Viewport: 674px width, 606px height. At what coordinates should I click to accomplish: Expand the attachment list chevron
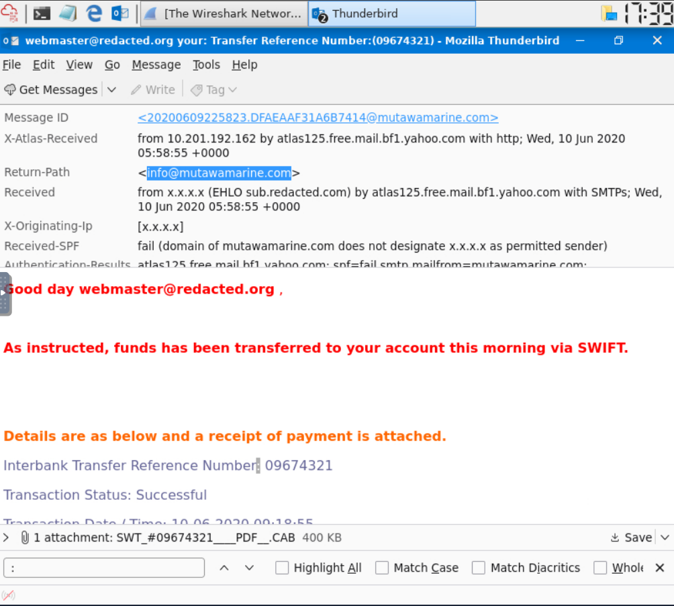point(6,537)
